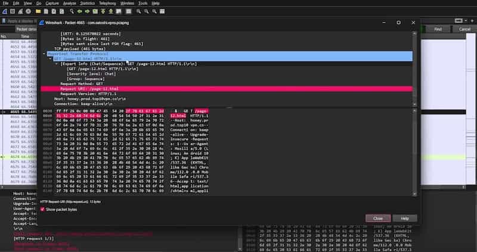This screenshot has height=252, width=477.
Task: Toggle packet colorization toolbar icon
Action: coord(129,11)
